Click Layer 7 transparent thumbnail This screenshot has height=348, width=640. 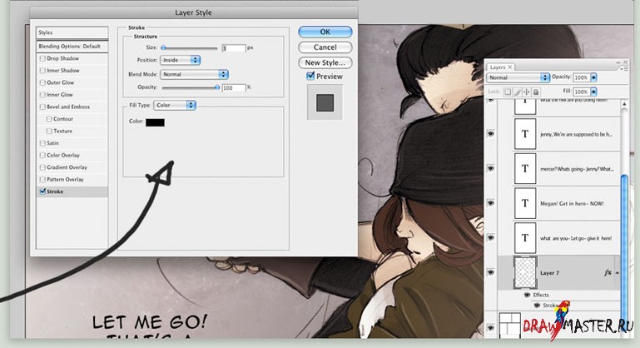(x=525, y=272)
